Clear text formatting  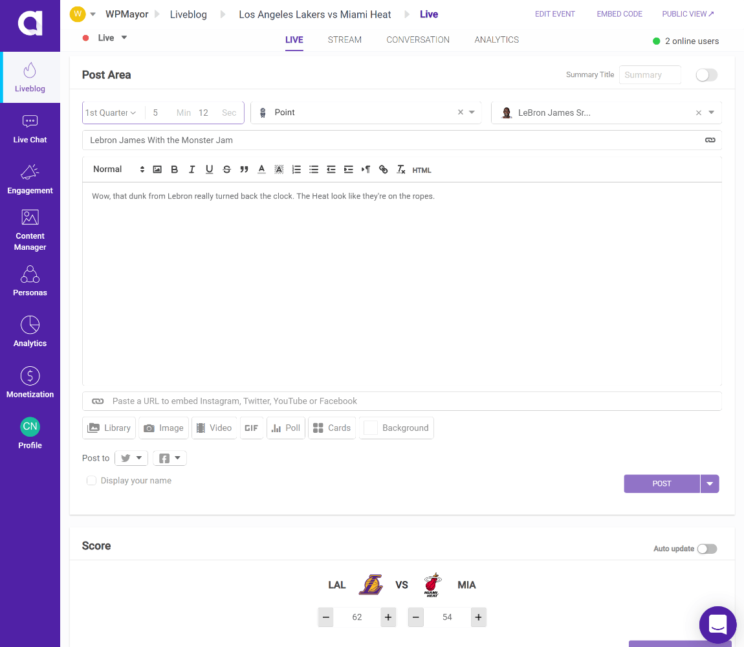[x=401, y=170]
